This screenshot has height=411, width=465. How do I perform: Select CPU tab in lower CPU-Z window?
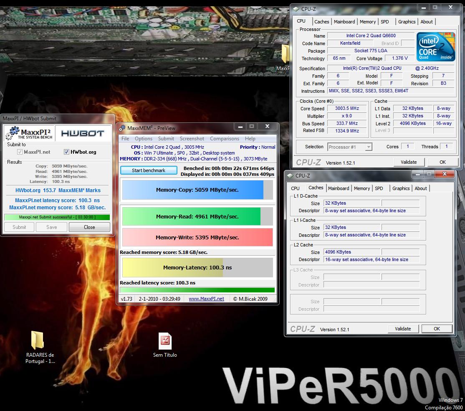coord(295,188)
